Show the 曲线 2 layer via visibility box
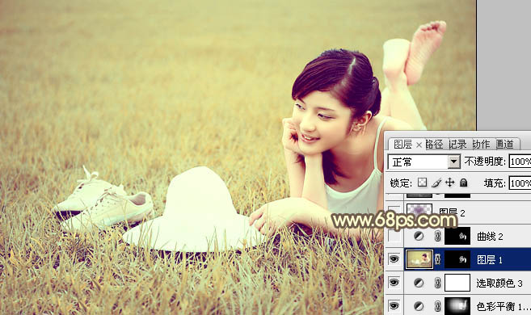 pos(394,236)
